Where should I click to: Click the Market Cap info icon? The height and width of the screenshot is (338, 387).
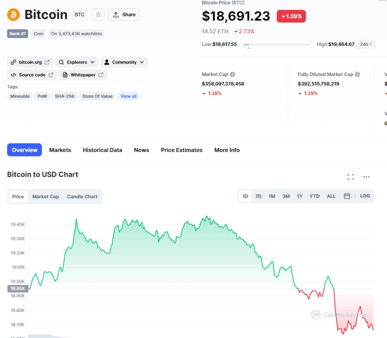pos(233,75)
